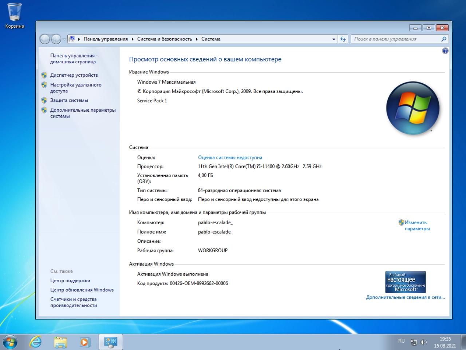The image size is (466, 350).
Task: Open 'Дополнительные сведения в сети...' link
Action: (x=406, y=297)
